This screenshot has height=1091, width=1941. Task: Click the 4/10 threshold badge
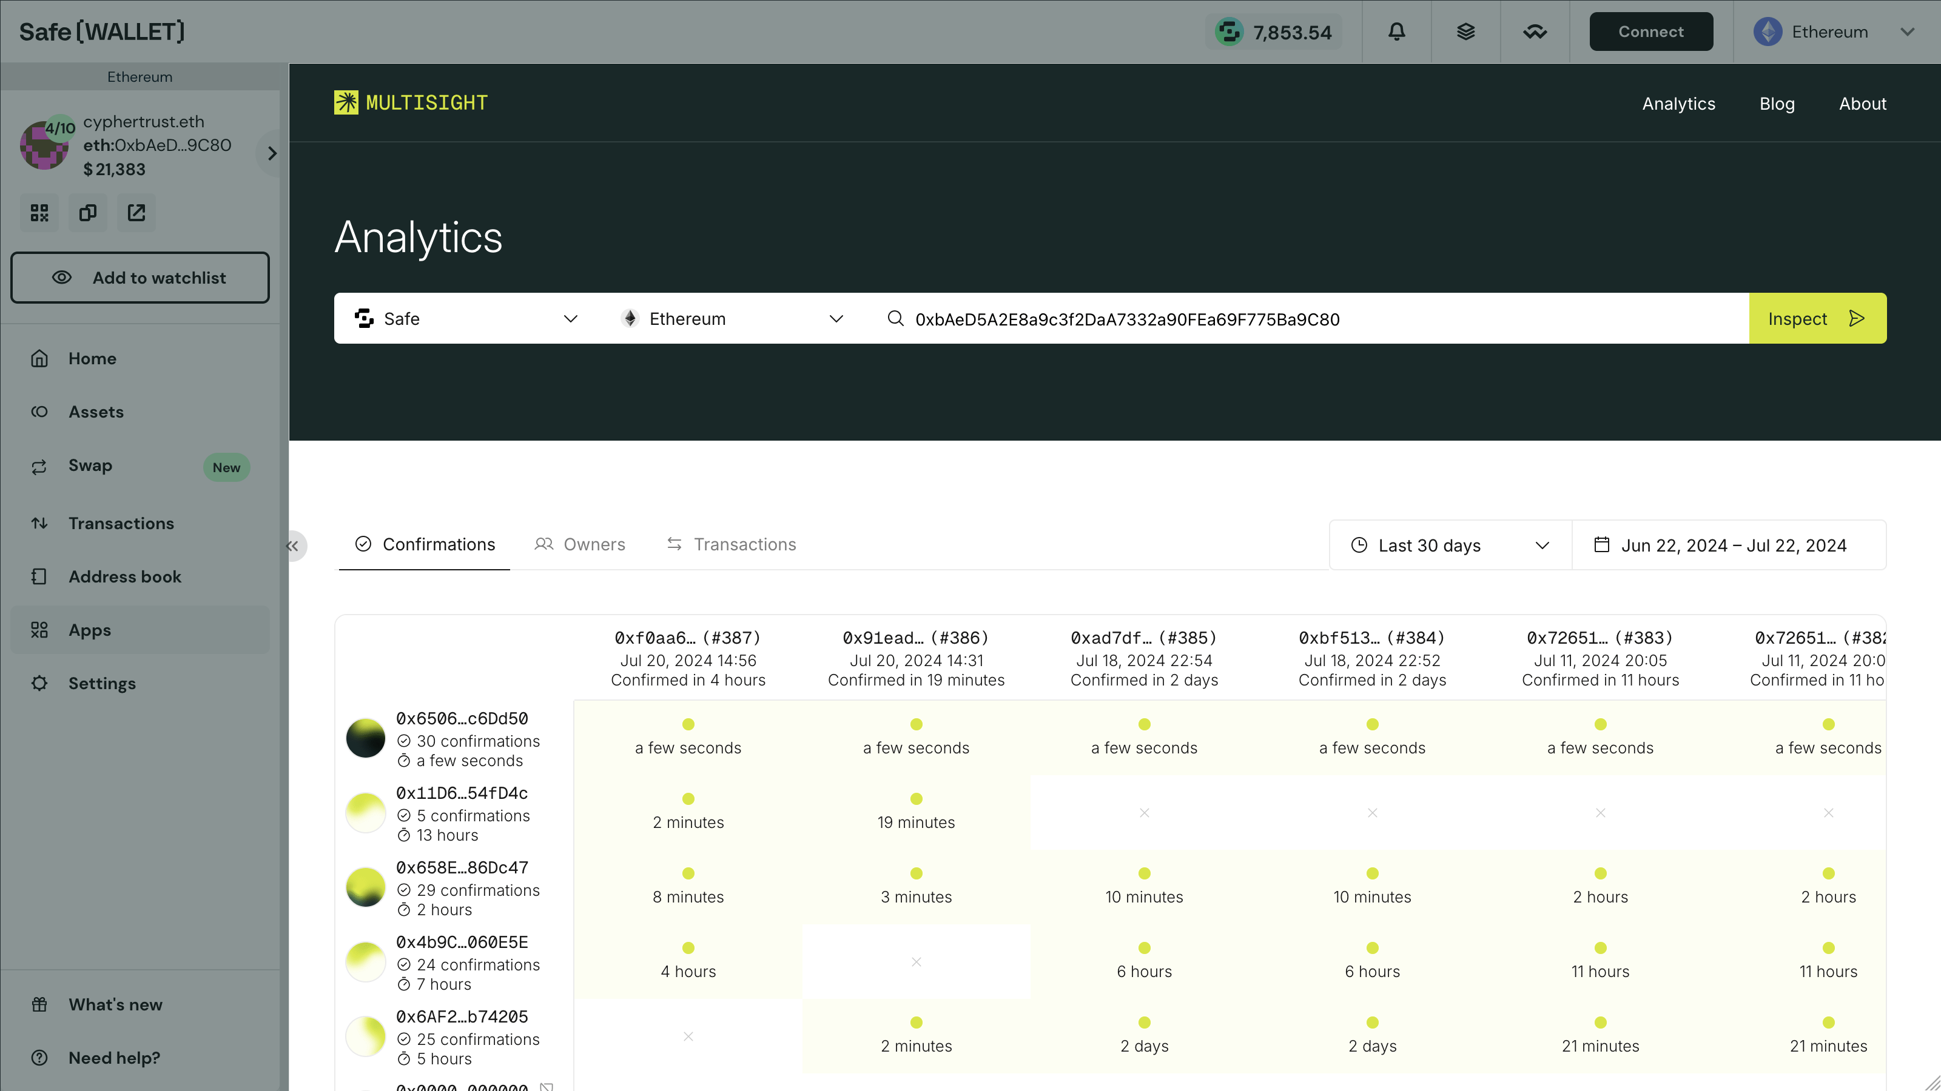point(60,128)
